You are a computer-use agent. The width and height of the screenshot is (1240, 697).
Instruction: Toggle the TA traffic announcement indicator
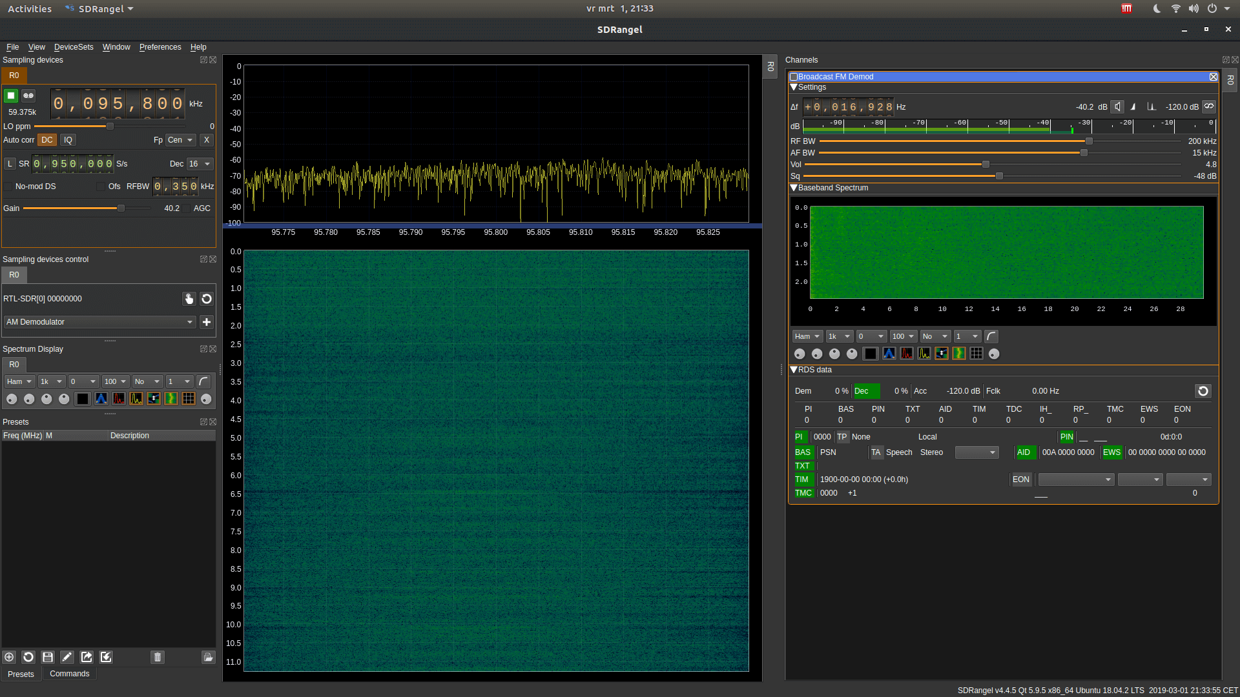click(x=876, y=452)
